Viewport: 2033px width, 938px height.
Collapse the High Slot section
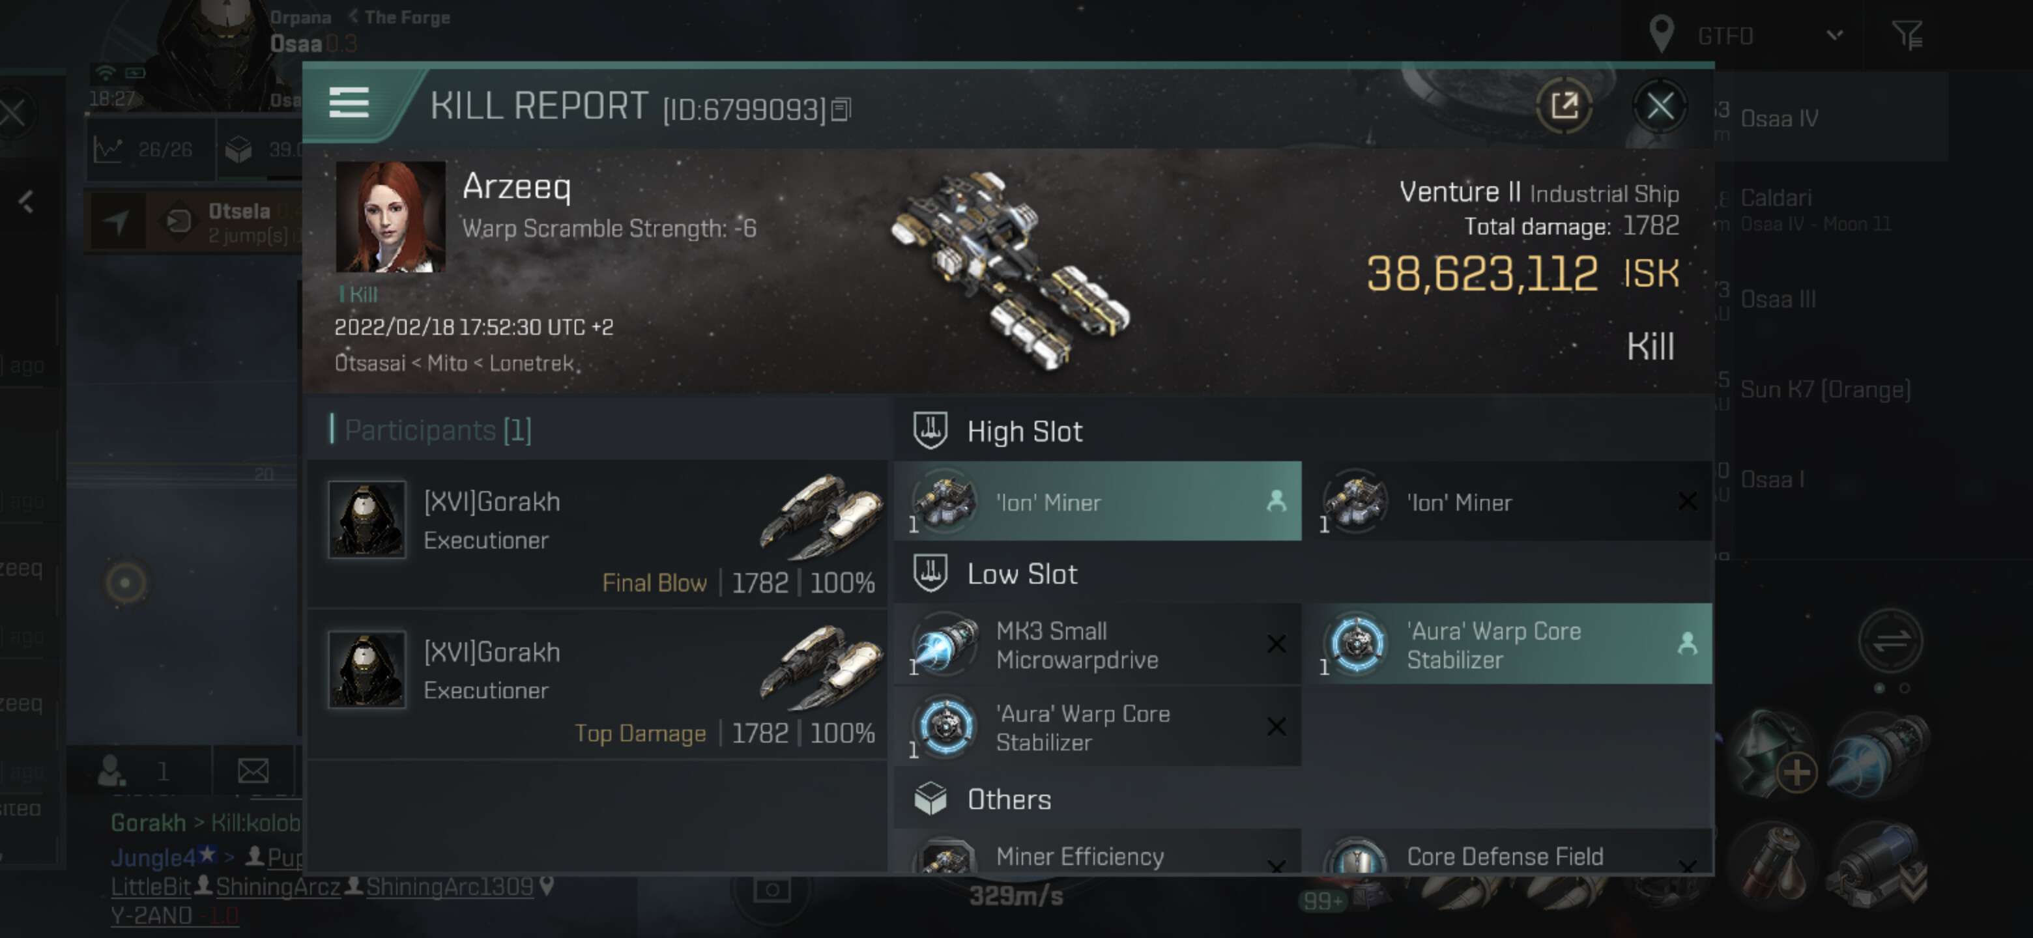point(1024,431)
